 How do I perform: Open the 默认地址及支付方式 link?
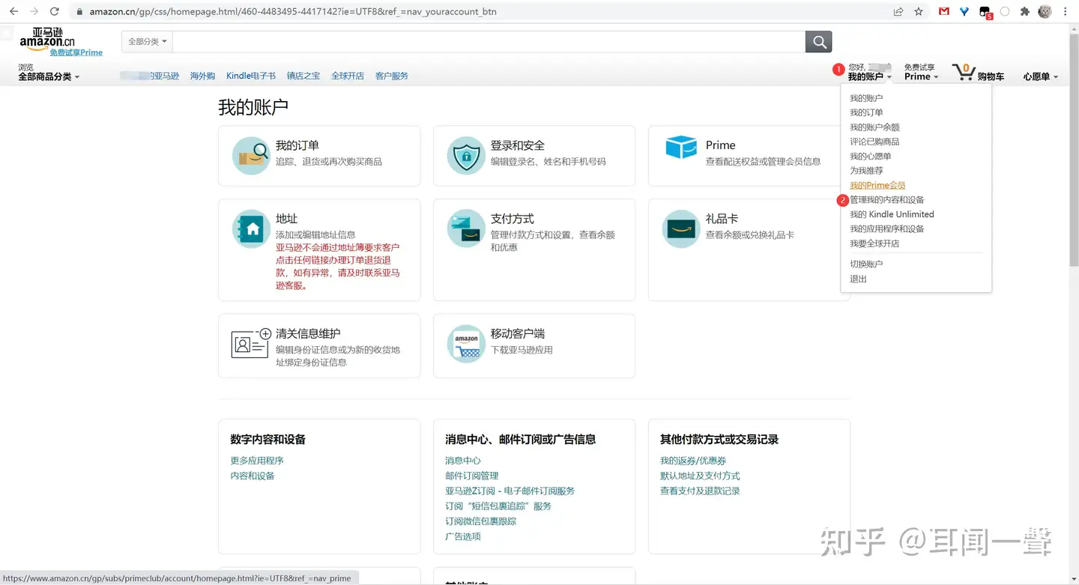click(700, 476)
